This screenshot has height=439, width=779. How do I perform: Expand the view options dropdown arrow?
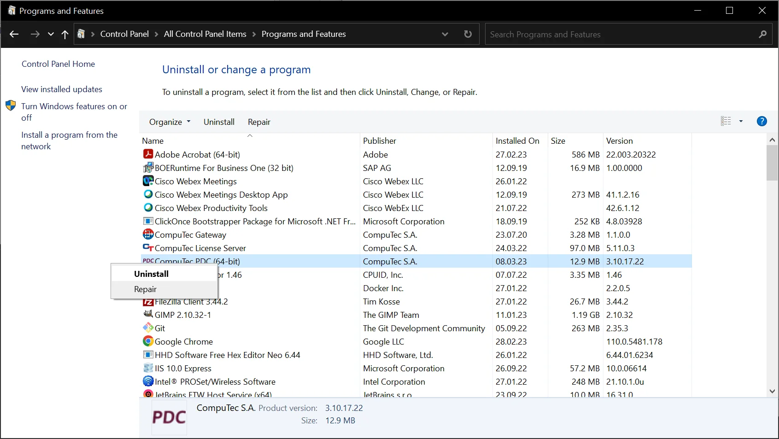tap(741, 121)
